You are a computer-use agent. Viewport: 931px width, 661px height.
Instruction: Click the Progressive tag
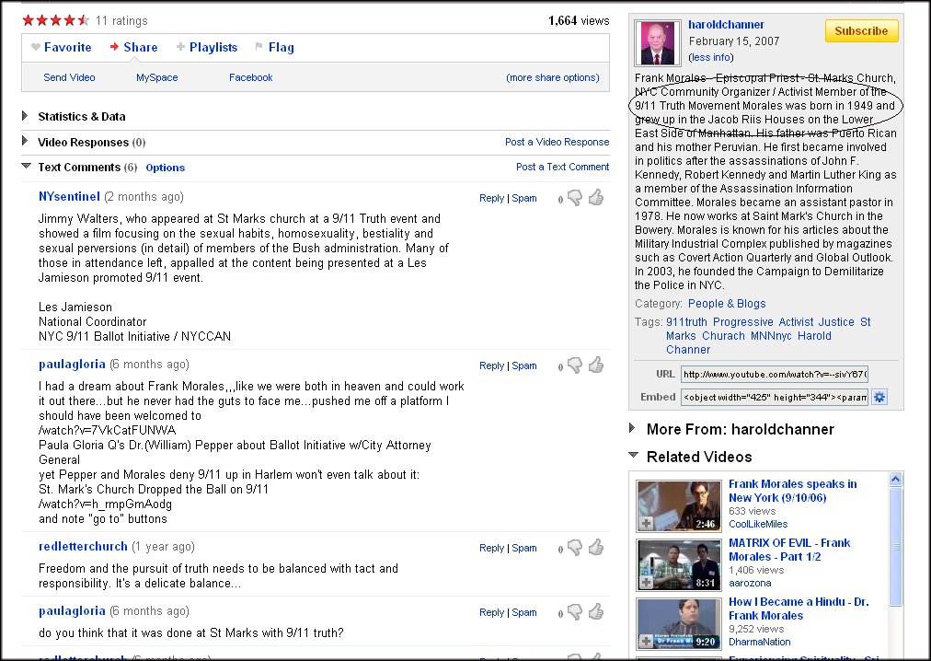(742, 321)
